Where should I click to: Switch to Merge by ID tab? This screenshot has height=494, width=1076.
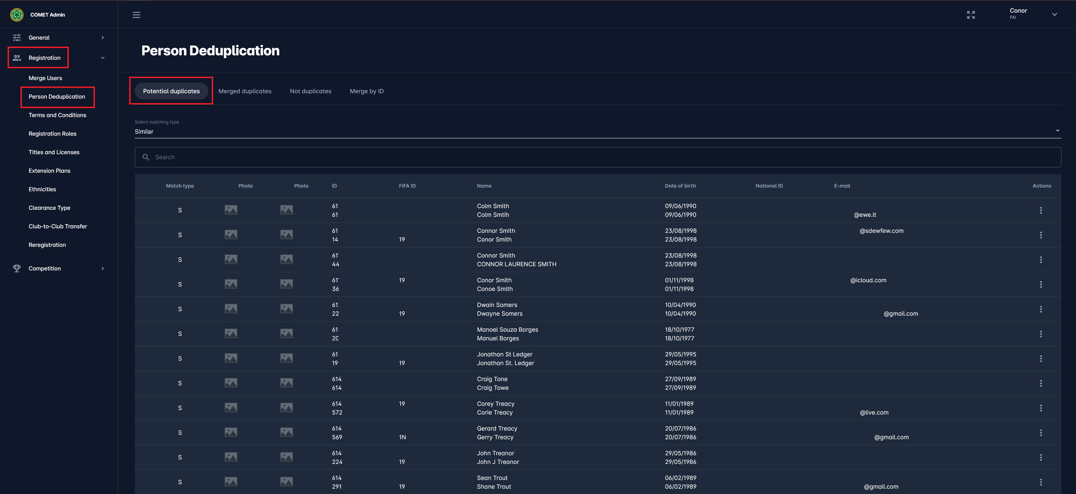click(x=366, y=91)
